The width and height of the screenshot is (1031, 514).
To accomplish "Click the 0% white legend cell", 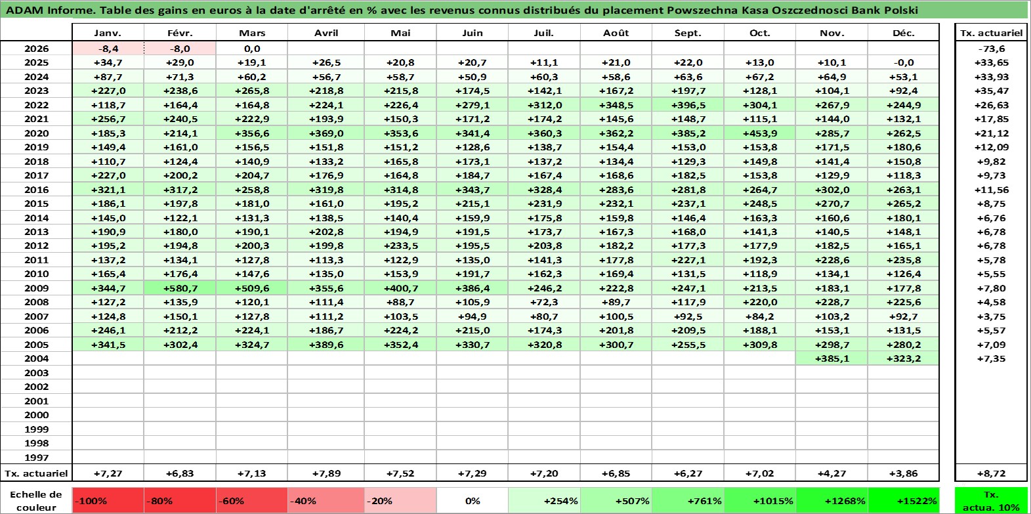I will point(473,501).
